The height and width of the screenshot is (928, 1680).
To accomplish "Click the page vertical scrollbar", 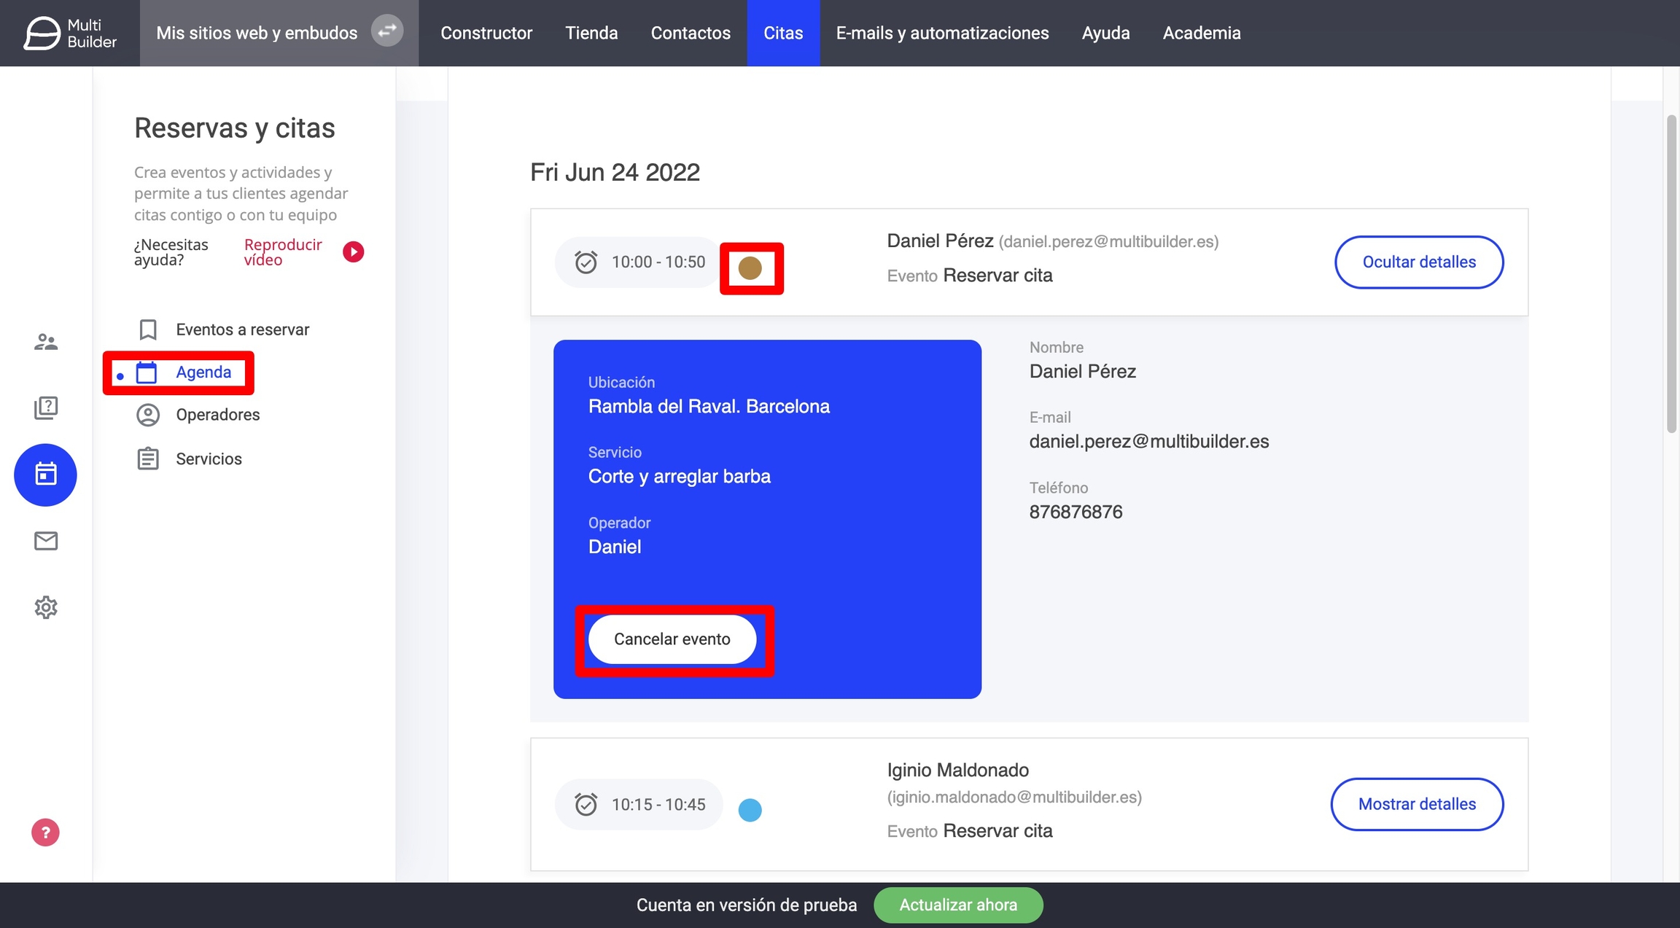I will tap(1671, 273).
